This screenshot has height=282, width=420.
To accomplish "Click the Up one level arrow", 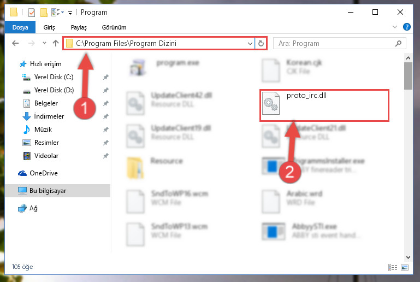I will click(x=56, y=43).
